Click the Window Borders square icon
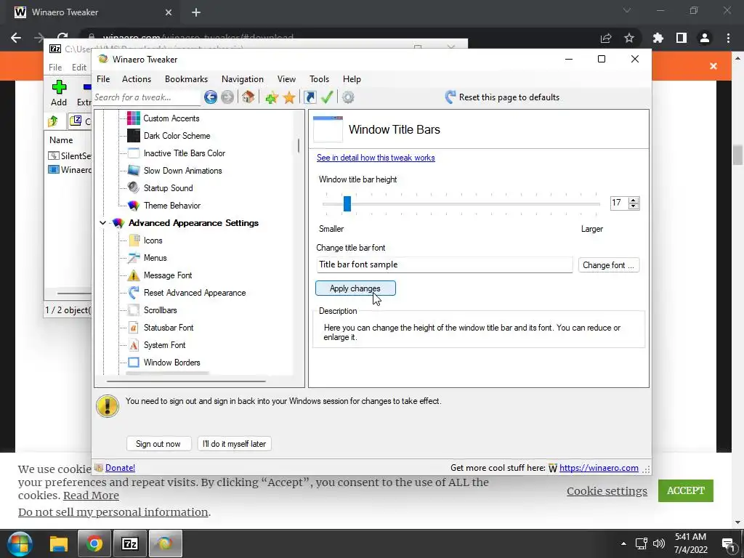Screen dimensions: 744x558 [134, 363]
